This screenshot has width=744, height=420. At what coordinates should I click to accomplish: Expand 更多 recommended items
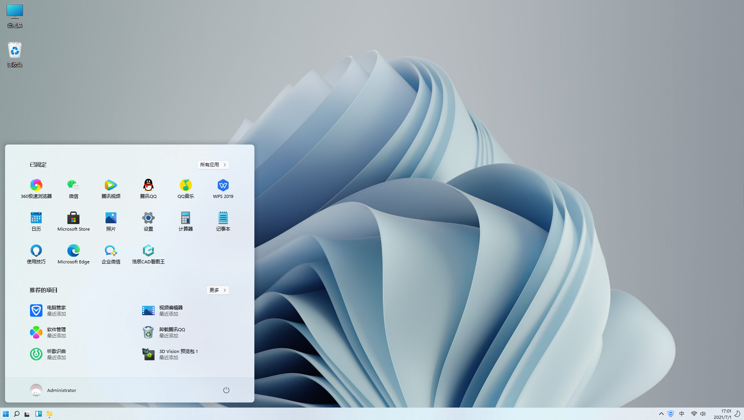tap(218, 290)
